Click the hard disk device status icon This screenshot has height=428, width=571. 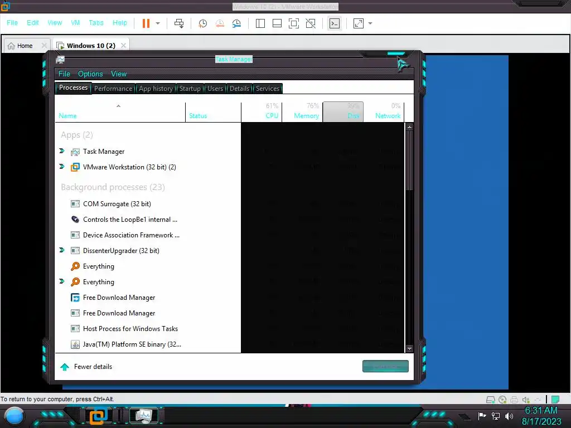point(491,400)
